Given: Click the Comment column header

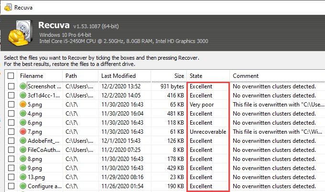Looking at the screenshot, I should point(246,76).
